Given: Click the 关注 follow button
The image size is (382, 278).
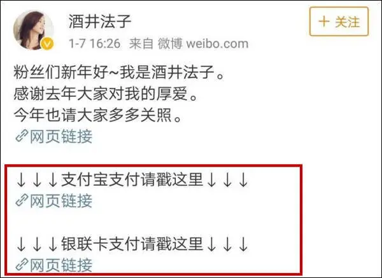Looking at the screenshot, I should pyautogui.click(x=339, y=22).
